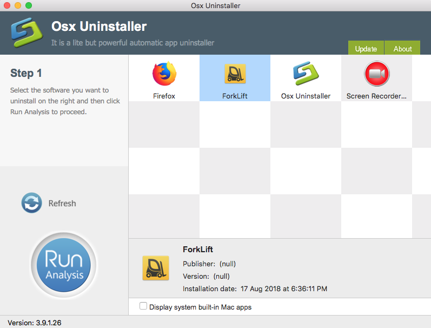The height and width of the screenshot is (328, 431).
Task: Click the Version: (null) line in details
Action: point(206,276)
